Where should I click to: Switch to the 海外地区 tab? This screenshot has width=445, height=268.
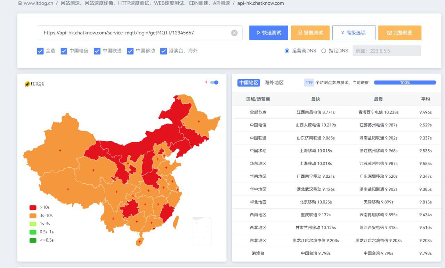coord(274,83)
